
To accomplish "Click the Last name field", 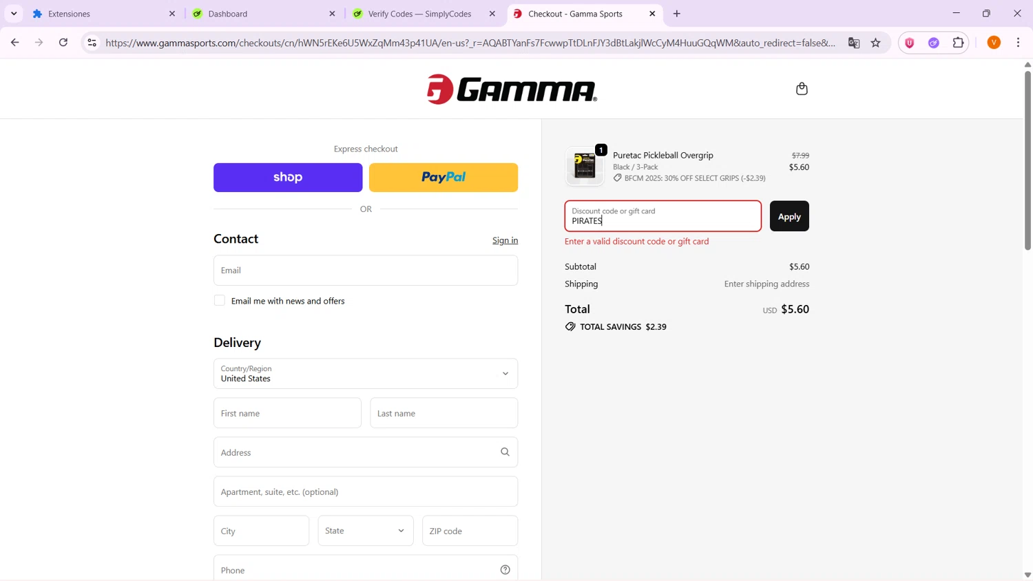I will (444, 413).
